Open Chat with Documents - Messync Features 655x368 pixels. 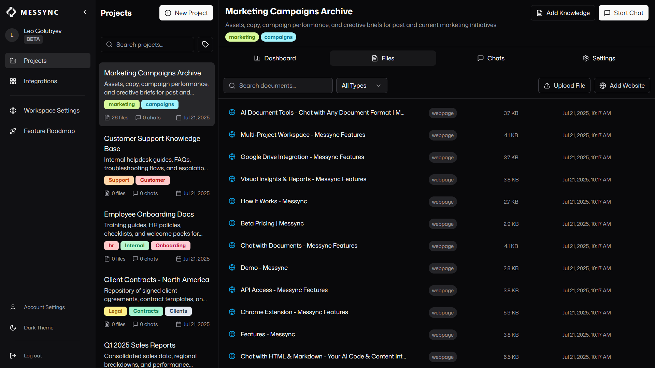[299, 246]
